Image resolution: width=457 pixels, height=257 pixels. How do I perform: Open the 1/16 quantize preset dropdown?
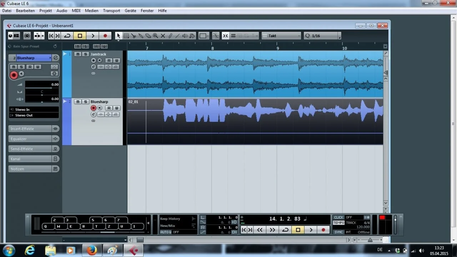tap(321, 36)
